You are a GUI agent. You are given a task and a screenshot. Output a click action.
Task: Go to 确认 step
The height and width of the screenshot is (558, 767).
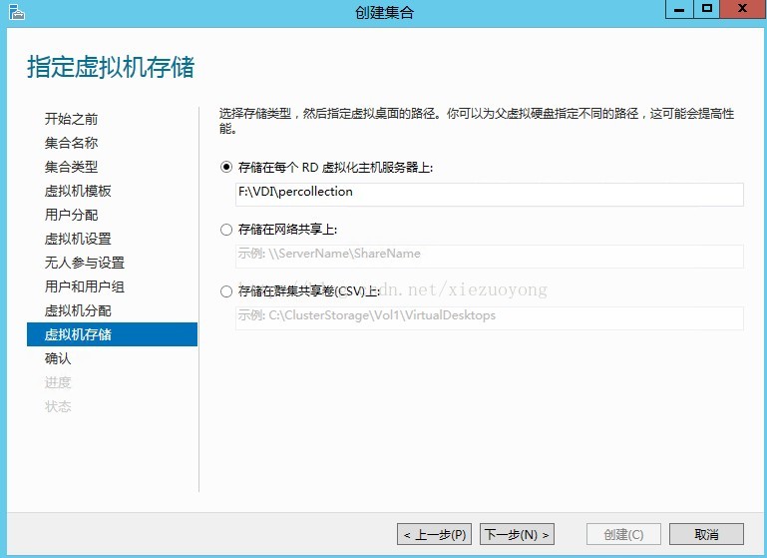pos(58,358)
